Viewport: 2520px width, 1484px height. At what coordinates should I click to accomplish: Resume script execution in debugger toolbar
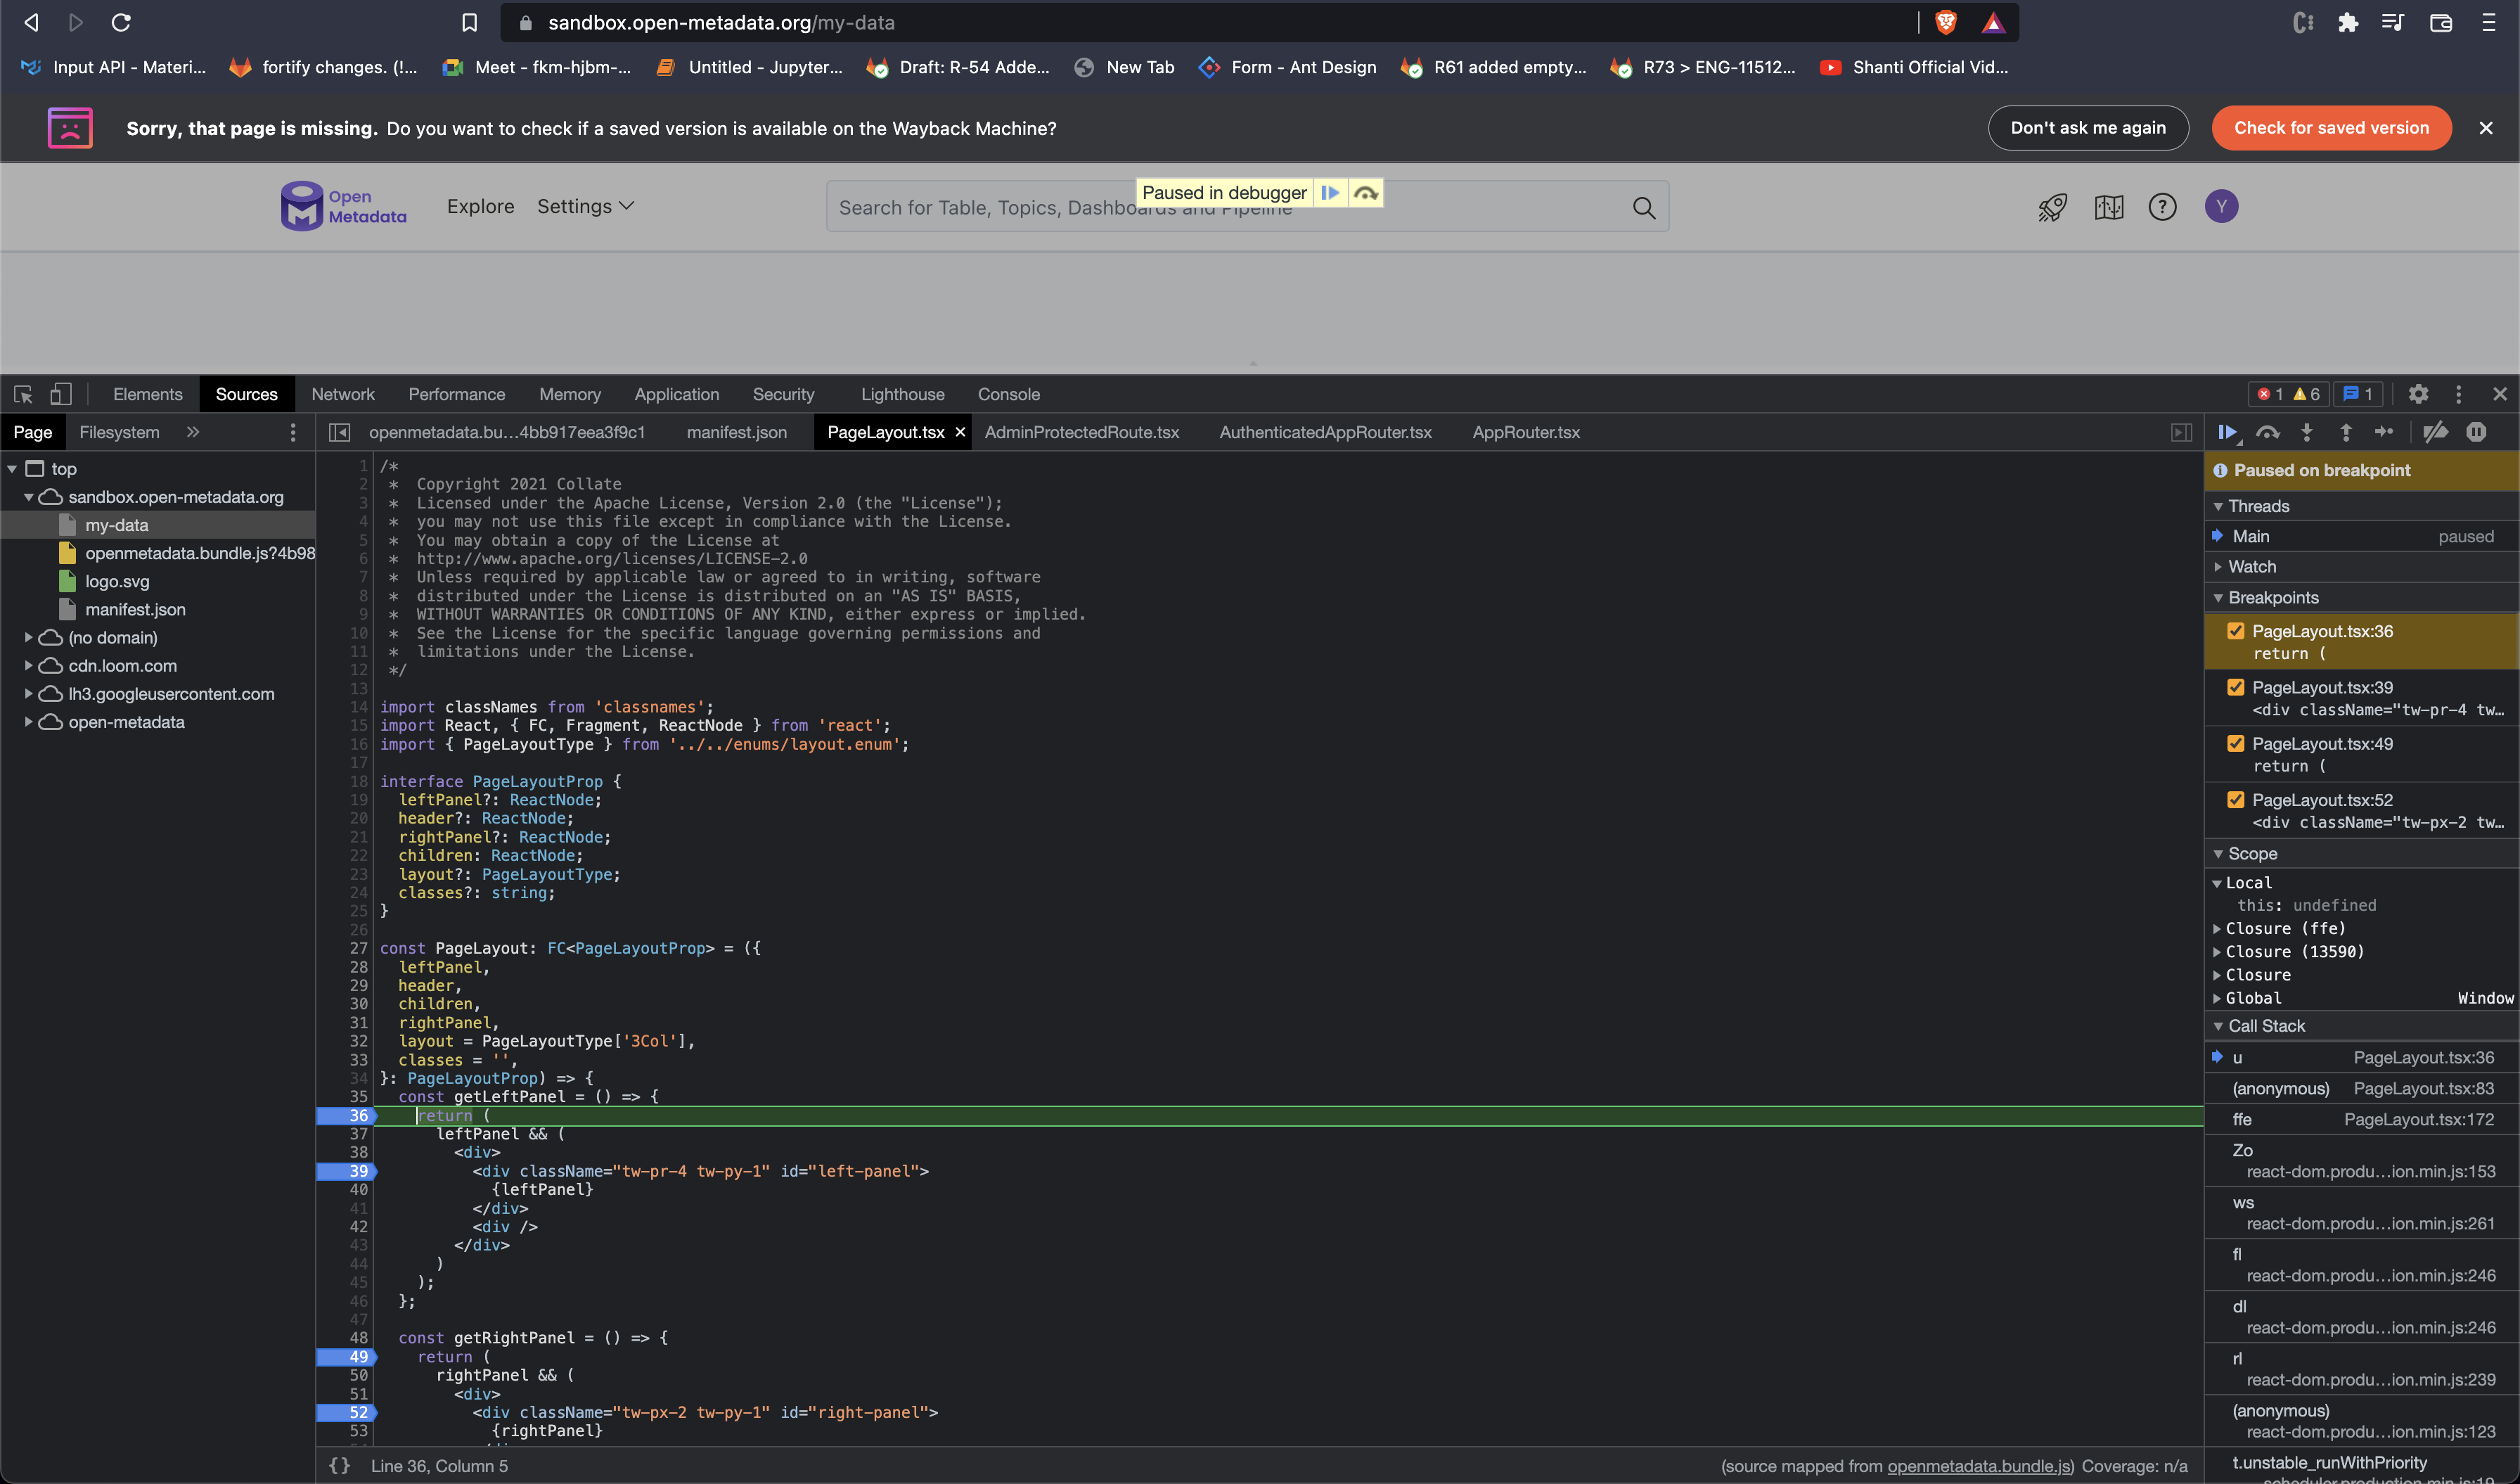(2228, 432)
